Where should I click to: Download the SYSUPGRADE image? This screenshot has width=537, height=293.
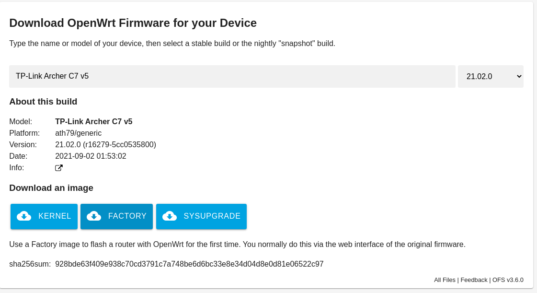coord(201,216)
